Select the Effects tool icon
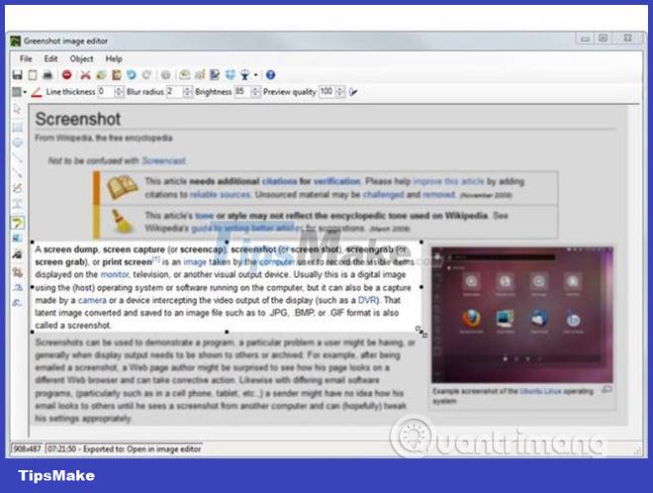The image size is (653, 493). [x=17, y=253]
